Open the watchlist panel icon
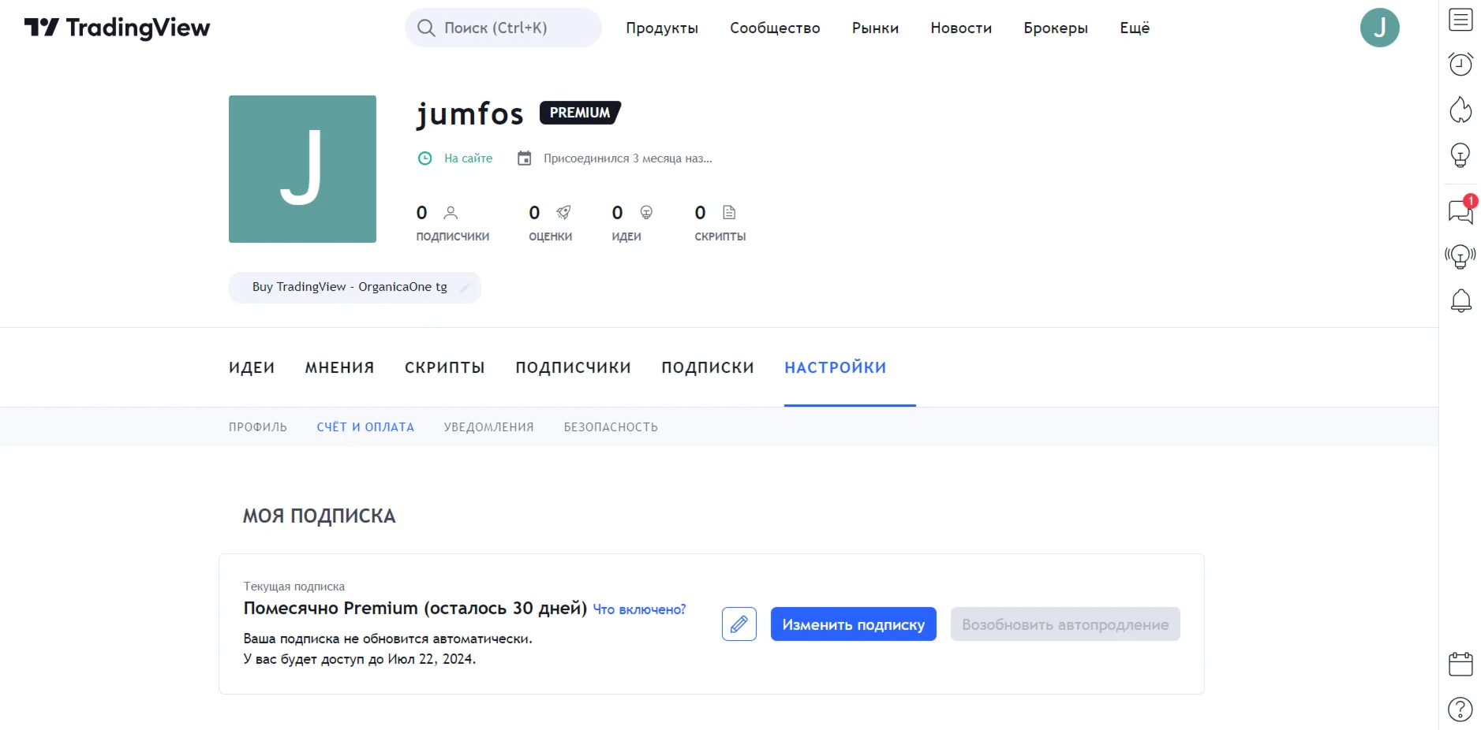Image resolution: width=1481 pixels, height=730 pixels. coord(1460,20)
